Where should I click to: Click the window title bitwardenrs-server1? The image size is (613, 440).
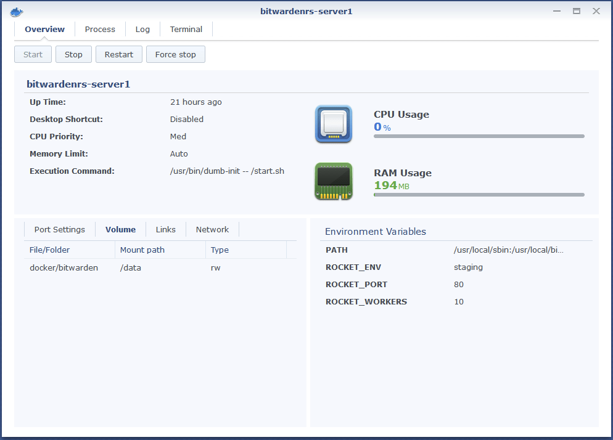pyautogui.click(x=306, y=11)
